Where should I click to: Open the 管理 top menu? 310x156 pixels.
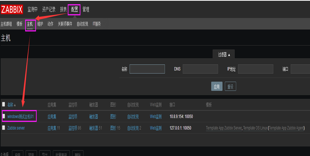[x=86, y=9]
